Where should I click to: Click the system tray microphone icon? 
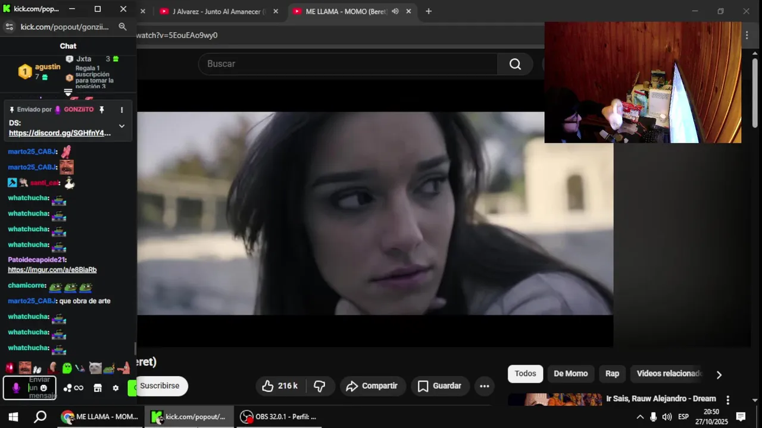[x=653, y=417]
